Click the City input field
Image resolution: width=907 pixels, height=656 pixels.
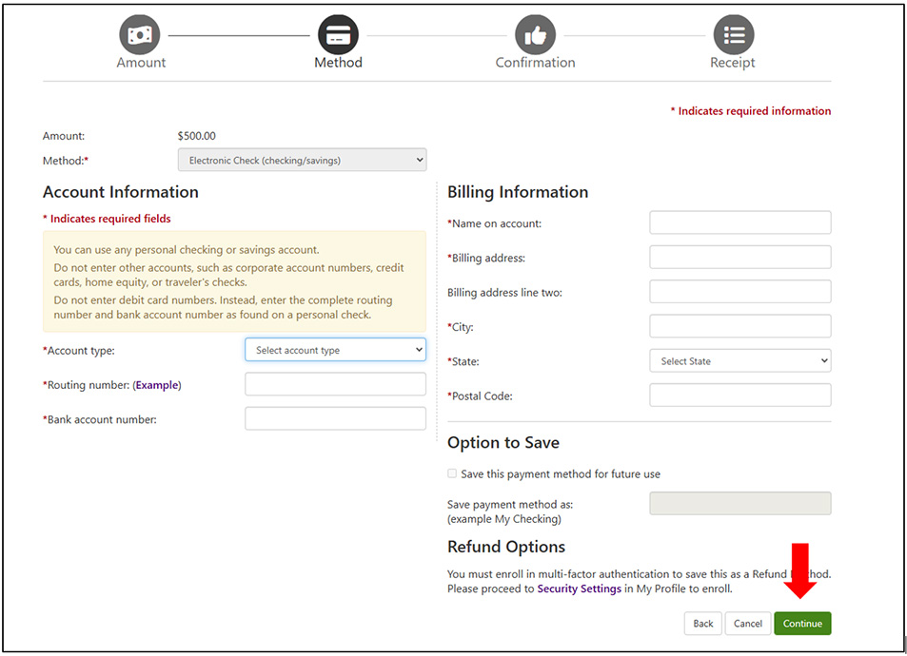739,326
